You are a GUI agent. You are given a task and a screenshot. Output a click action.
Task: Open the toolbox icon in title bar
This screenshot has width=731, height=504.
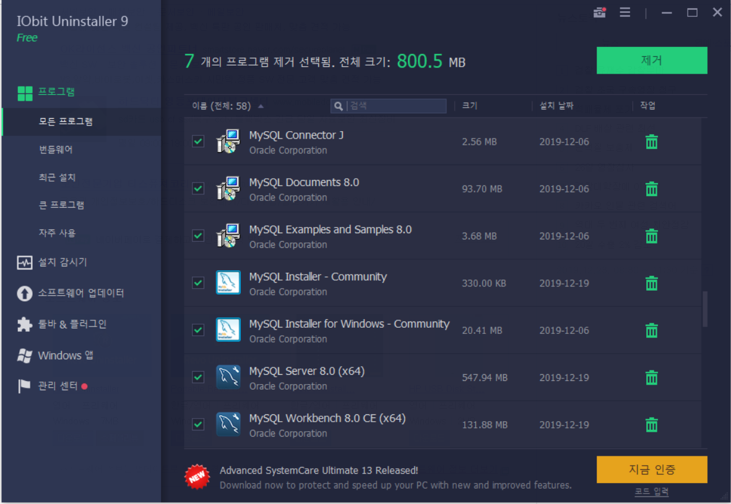600,12
